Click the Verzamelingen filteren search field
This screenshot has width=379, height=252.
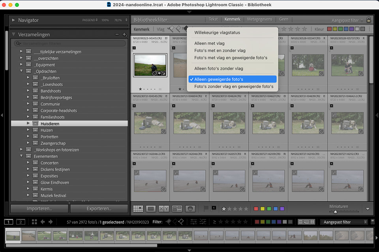click(70, 44)
